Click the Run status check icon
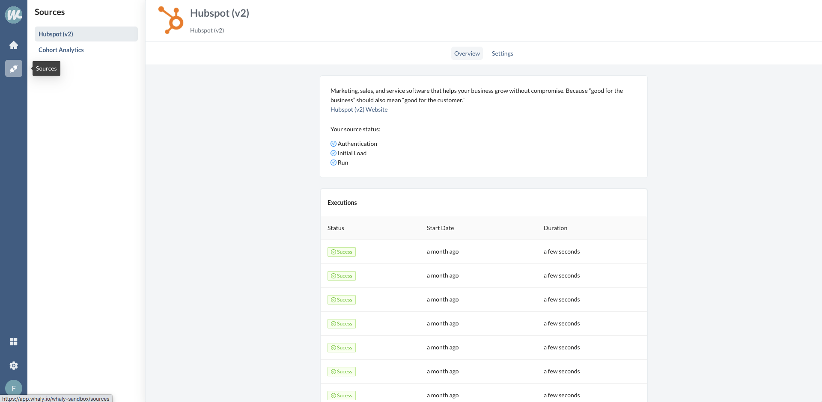 click(x=334, y=163)
